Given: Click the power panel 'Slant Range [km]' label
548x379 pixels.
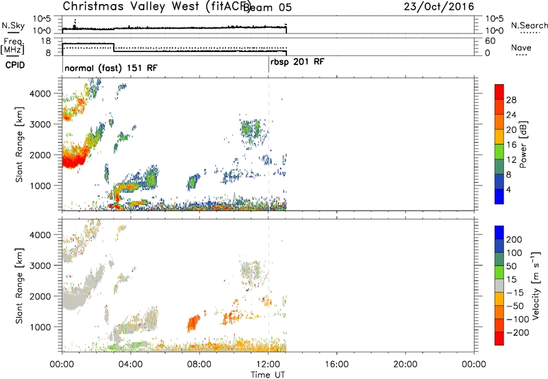Looking at the screenshot, I should pyautogui.click(x=19, y=144).
